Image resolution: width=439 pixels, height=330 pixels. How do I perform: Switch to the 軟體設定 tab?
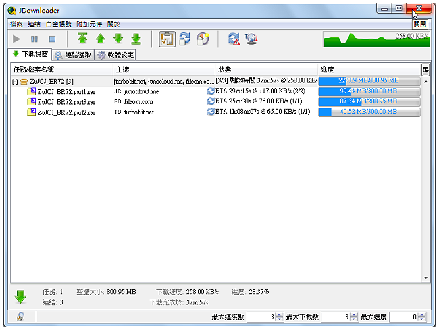click(x=115, y=55)
